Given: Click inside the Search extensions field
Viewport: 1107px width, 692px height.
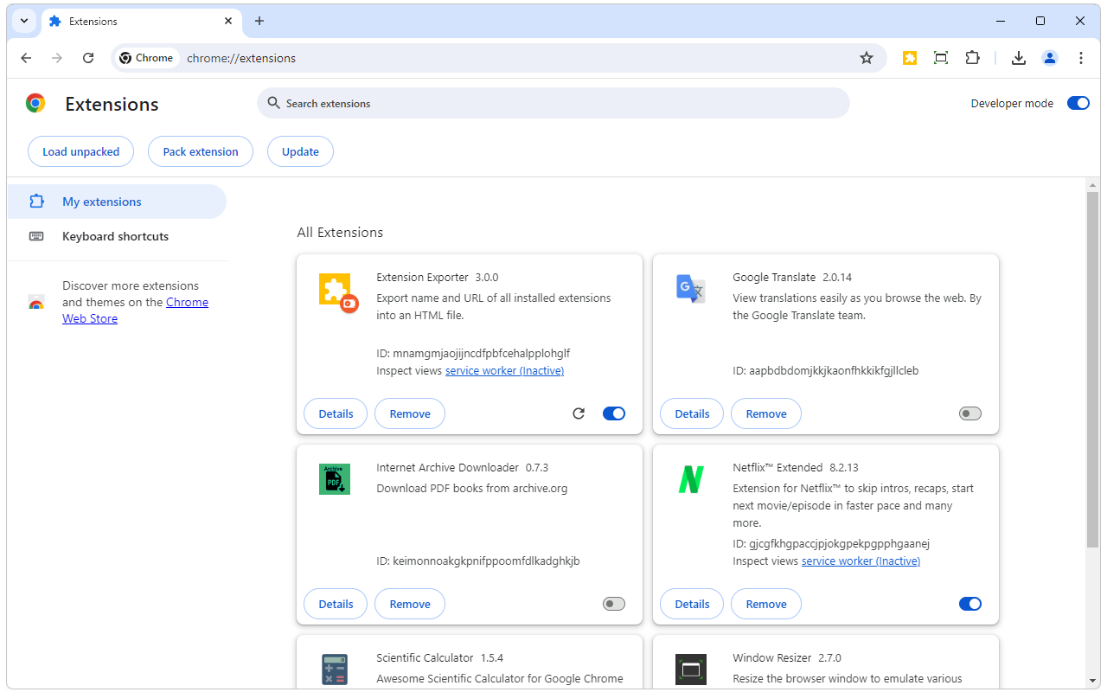Looking at the screenshot, I should [553, 102].
